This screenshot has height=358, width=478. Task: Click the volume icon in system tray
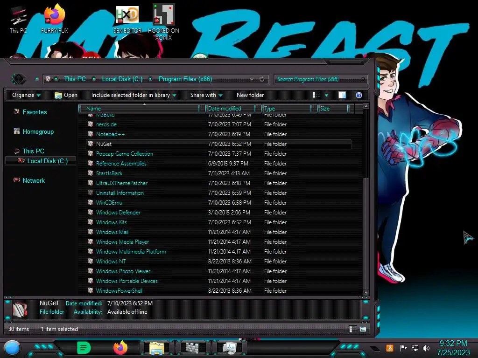pos(426,348)
